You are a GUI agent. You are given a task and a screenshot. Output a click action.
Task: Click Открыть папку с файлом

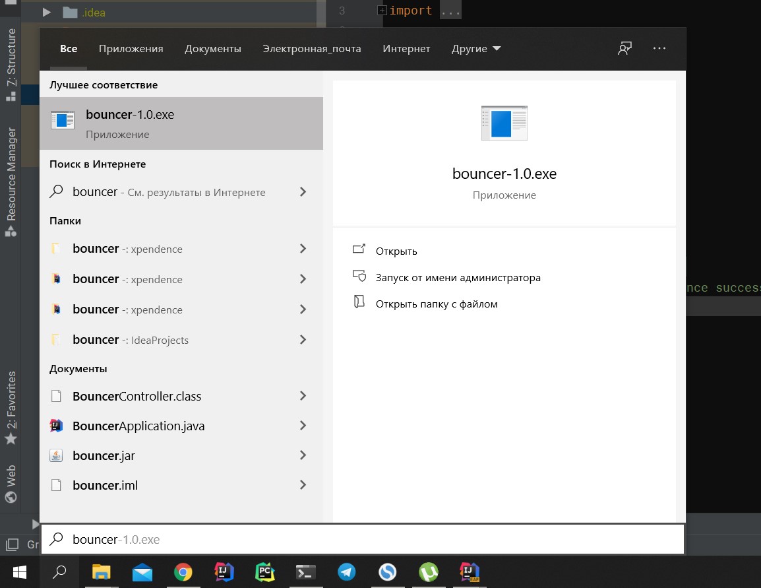[x=437, y=304]
